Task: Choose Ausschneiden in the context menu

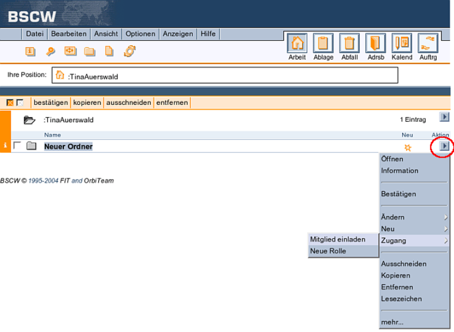Action: 415,264
